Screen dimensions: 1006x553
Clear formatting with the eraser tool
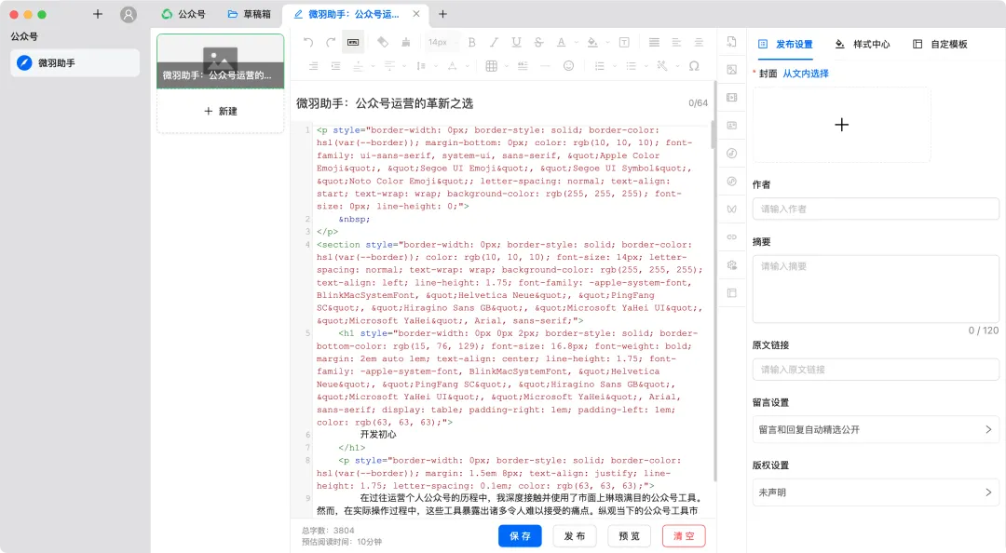(383, 42)
